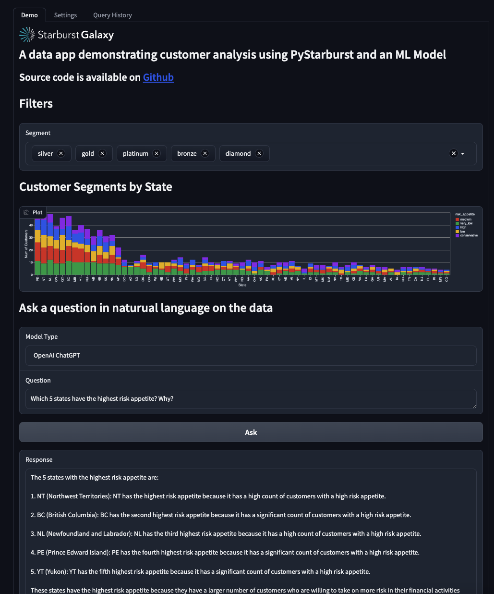This screenshot has height=594, width=494.
Task: Click into the Question text field
Action: [x=251, y=399]
